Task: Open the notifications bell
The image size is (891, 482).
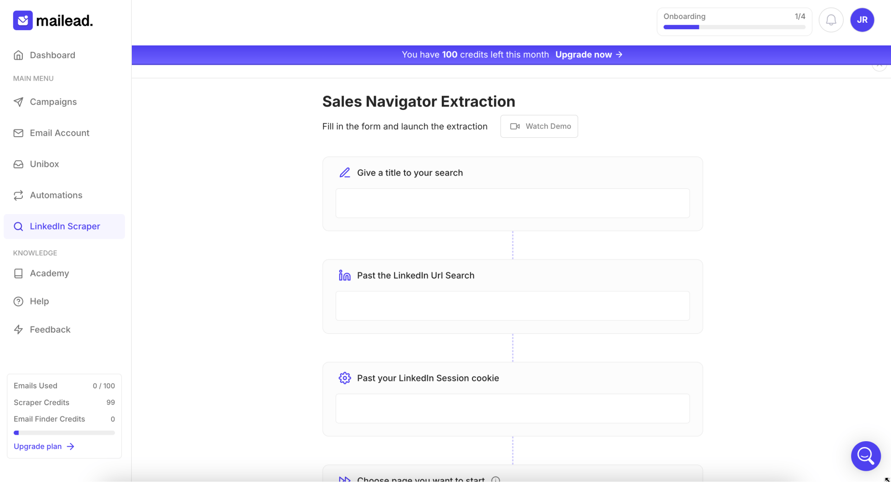Action: 831,20
